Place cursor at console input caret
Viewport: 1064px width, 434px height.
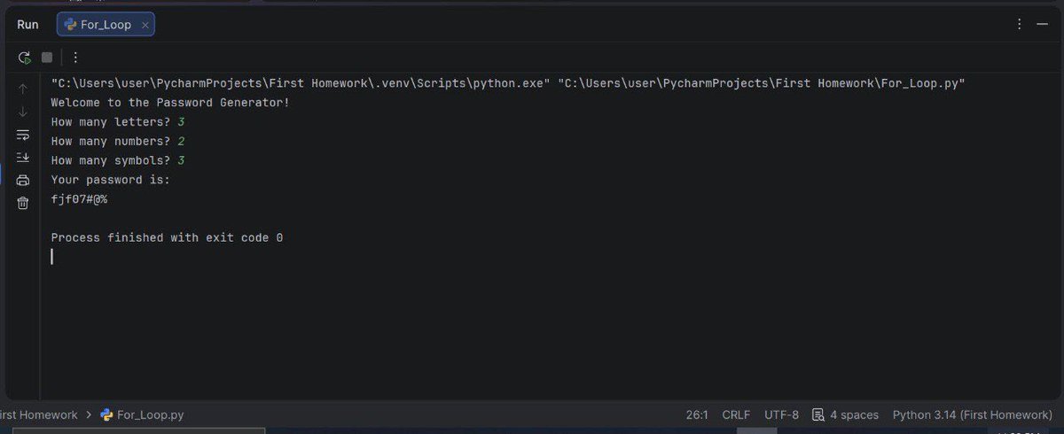click(x=52, y=257)
